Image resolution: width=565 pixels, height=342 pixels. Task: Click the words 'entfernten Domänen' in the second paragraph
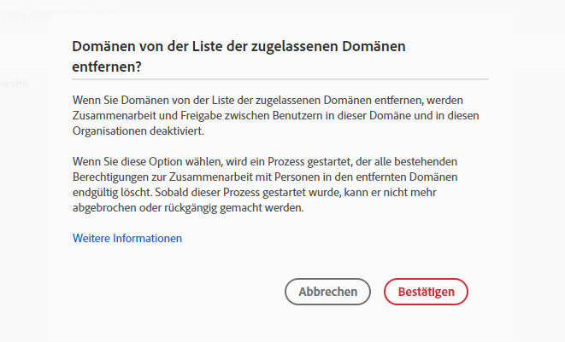409,177
